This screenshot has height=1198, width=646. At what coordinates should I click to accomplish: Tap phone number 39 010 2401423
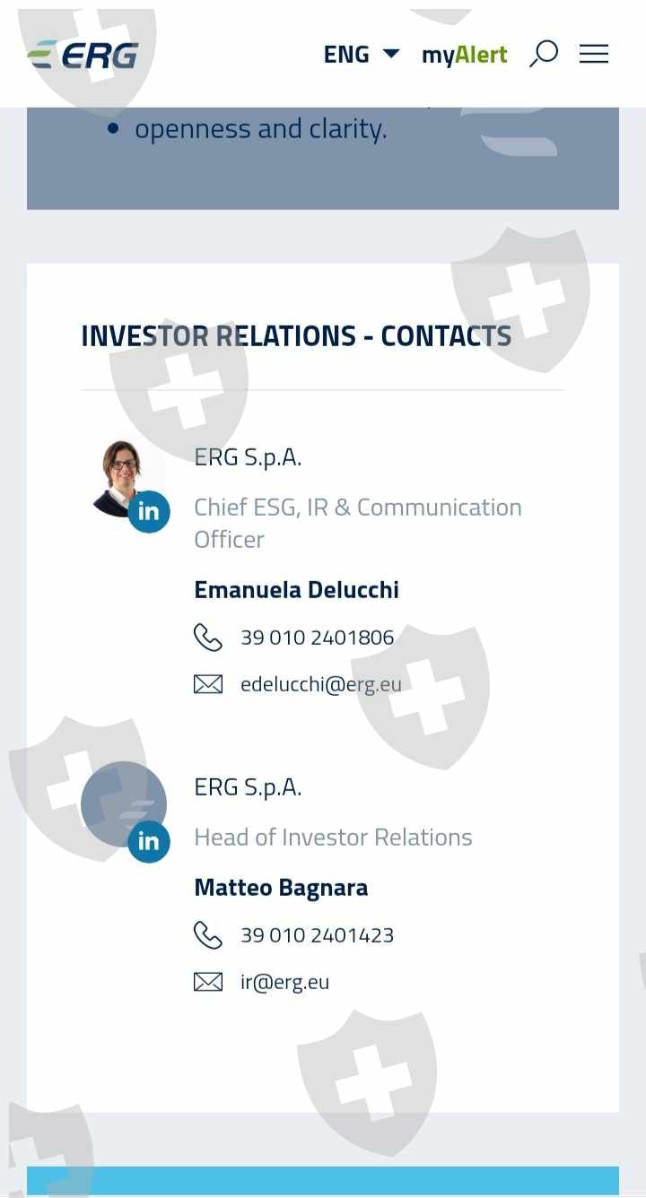pos(317,935)
